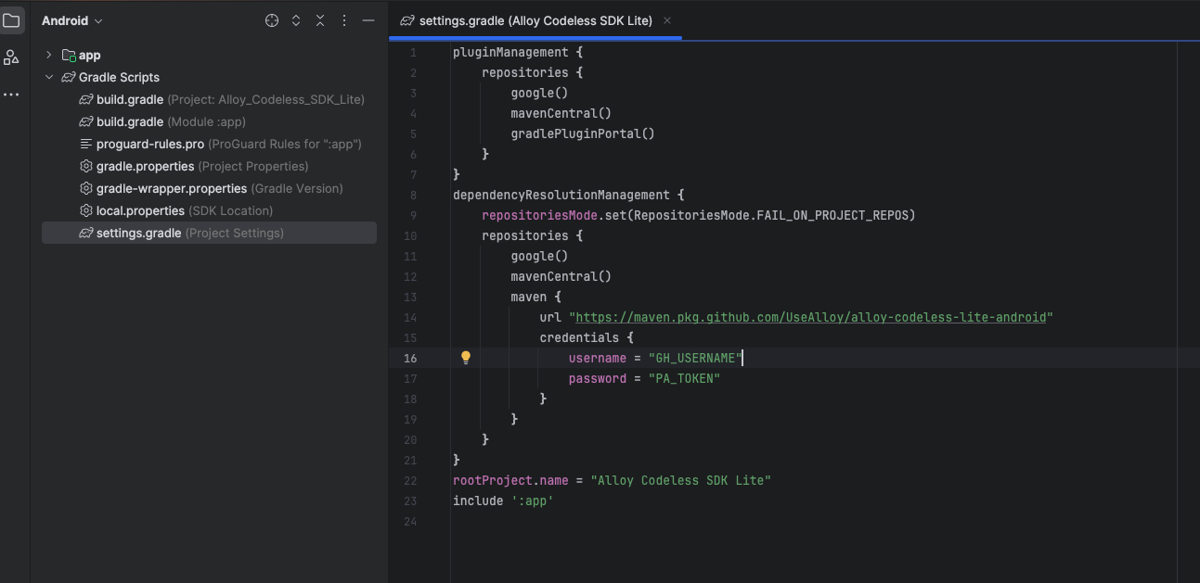Click line number 16 in gutter
Viewport: 1200px width, 583px height.
(x=409, y=358)
